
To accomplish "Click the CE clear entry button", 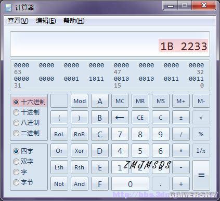I will (140, 118).
